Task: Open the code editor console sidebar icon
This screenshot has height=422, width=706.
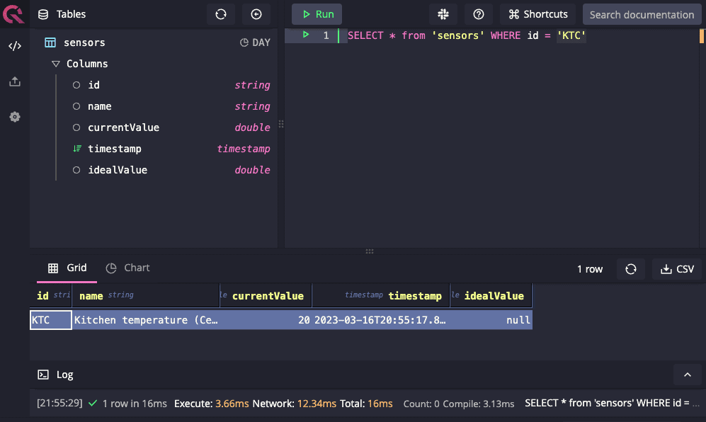Action: (x=14, y=46)
